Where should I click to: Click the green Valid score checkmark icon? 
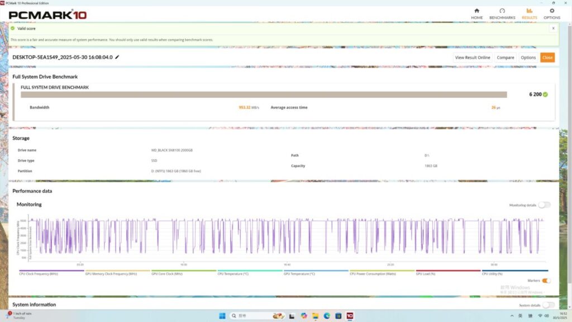point(13,29)
